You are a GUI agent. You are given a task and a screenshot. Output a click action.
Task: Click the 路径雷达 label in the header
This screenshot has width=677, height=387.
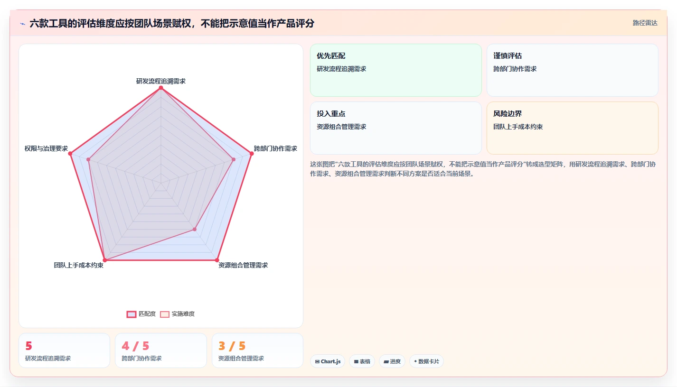point(645,23)
